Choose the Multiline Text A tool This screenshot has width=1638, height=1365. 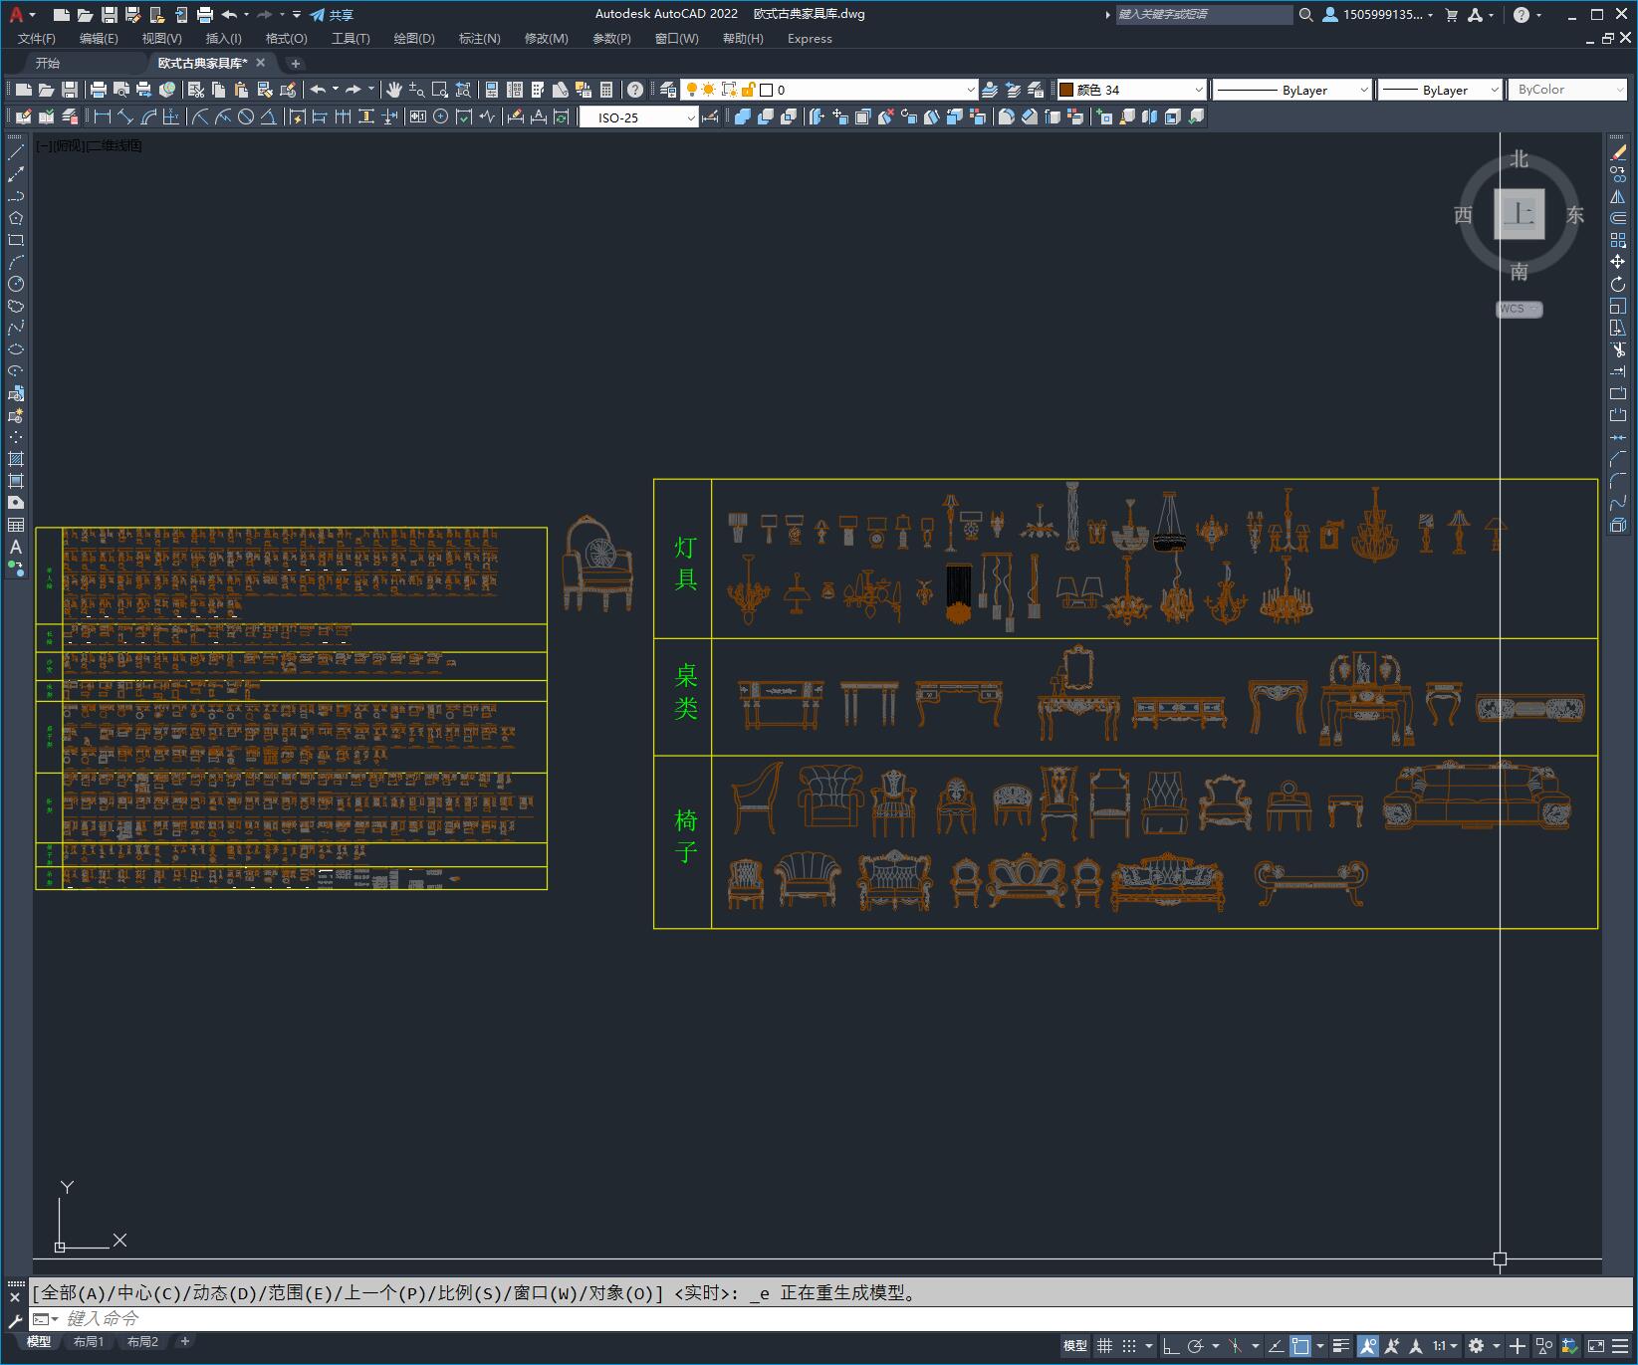pyautogui.click(x=16, y=547)
